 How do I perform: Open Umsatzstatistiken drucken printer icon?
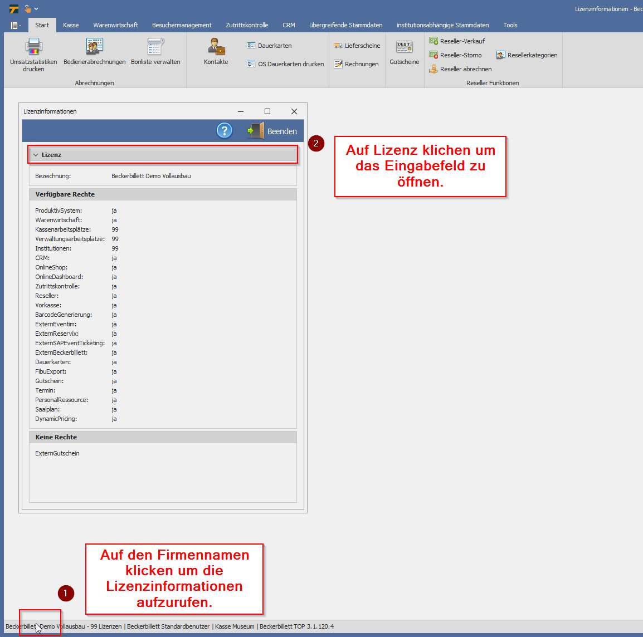point(33,46)
